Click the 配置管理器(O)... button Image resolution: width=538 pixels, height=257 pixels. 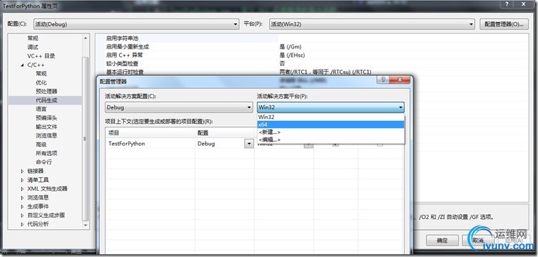point(504,24)
